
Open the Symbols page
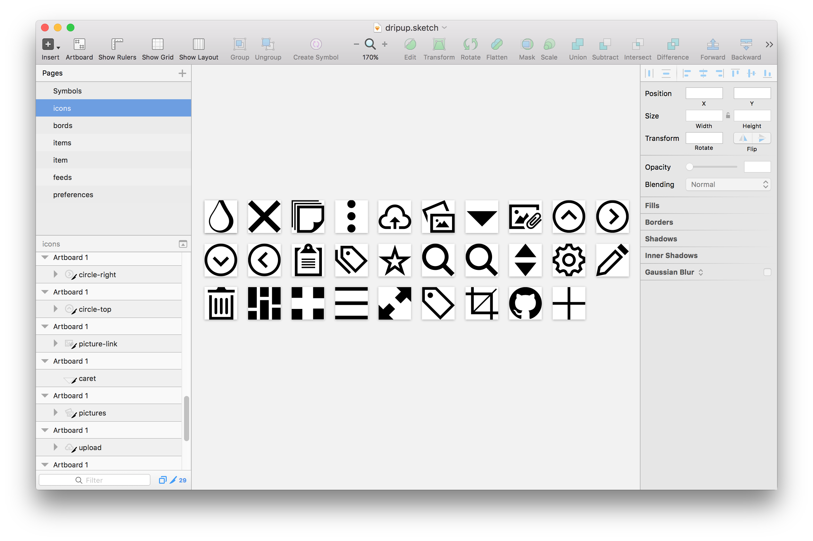click(113, 91)
